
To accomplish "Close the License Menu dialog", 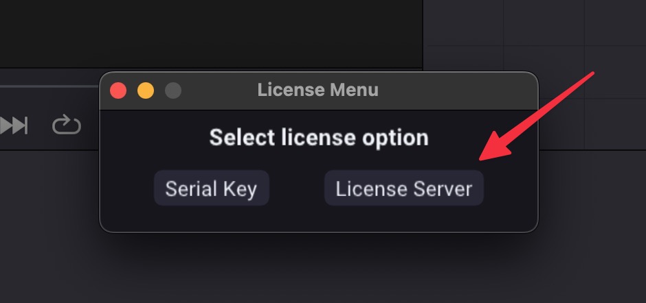I will tap(118, 90).
